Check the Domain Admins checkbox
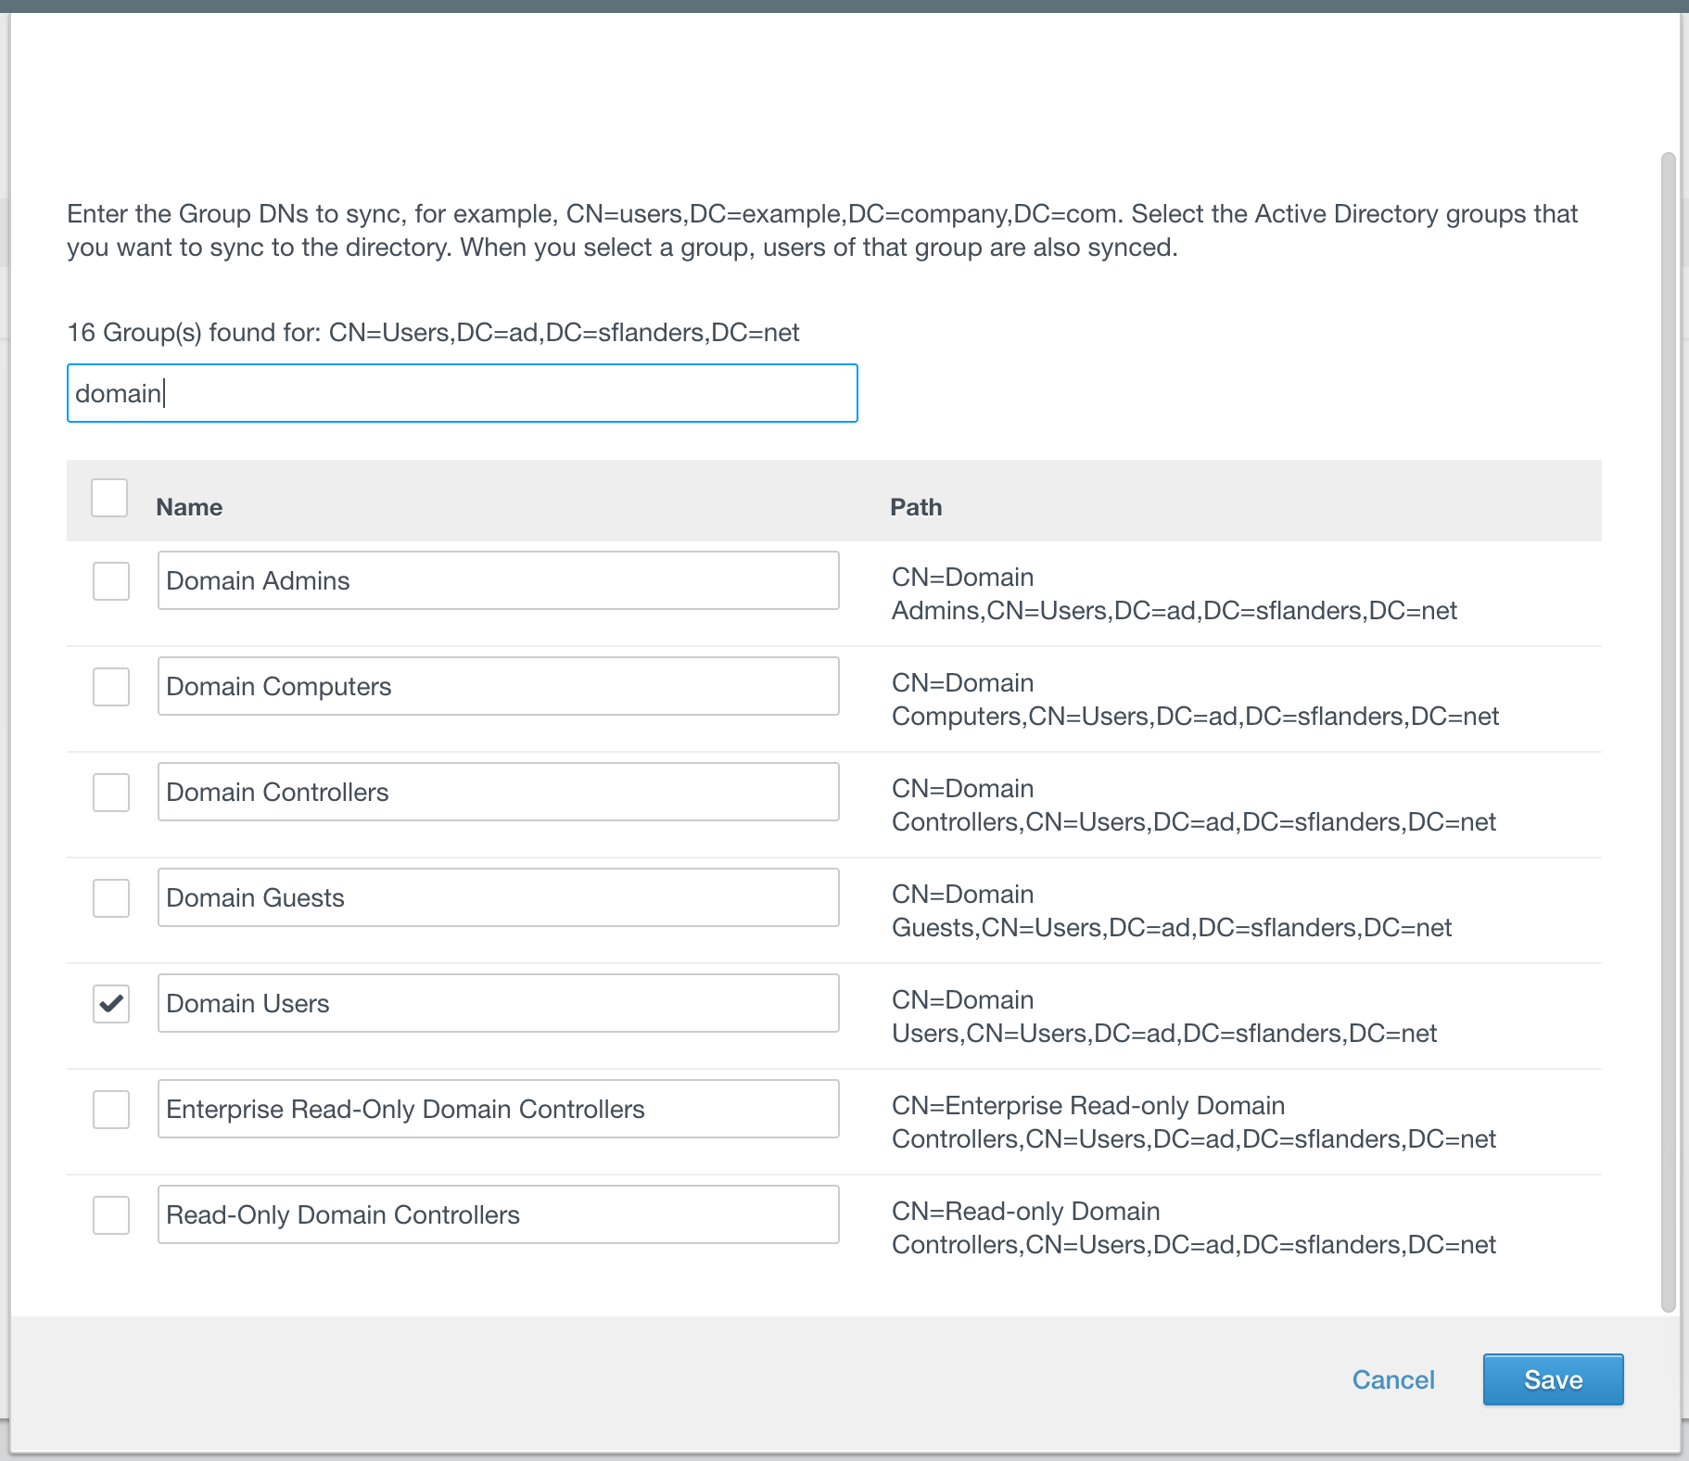The height and width of the screenshot is (1461, 1689). pyautogui.click(x=111, y=581)
